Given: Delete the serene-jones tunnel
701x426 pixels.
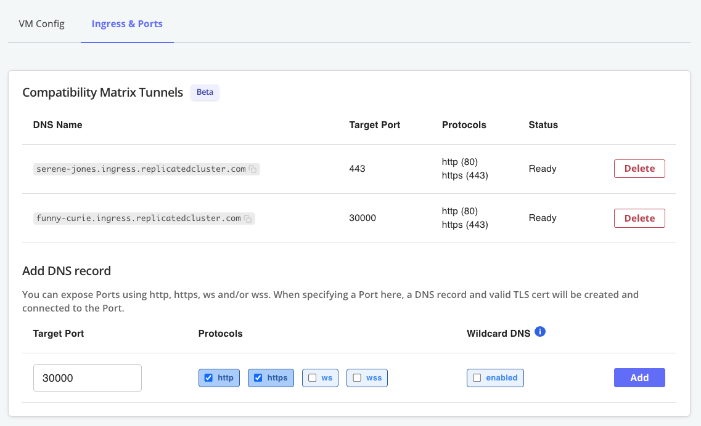Looking at the screenshot, I should click(639, 169).
